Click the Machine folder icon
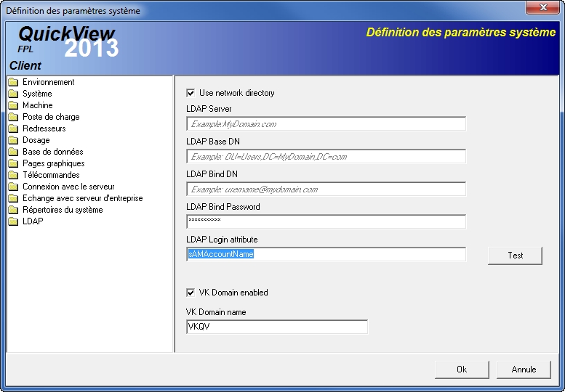Image resolution: width=565 pixels, height=392 pixels. coord(13,105)
